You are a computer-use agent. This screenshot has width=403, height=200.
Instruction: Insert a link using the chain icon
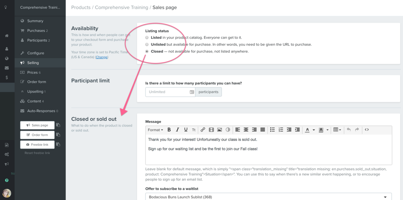coord(203,130)
